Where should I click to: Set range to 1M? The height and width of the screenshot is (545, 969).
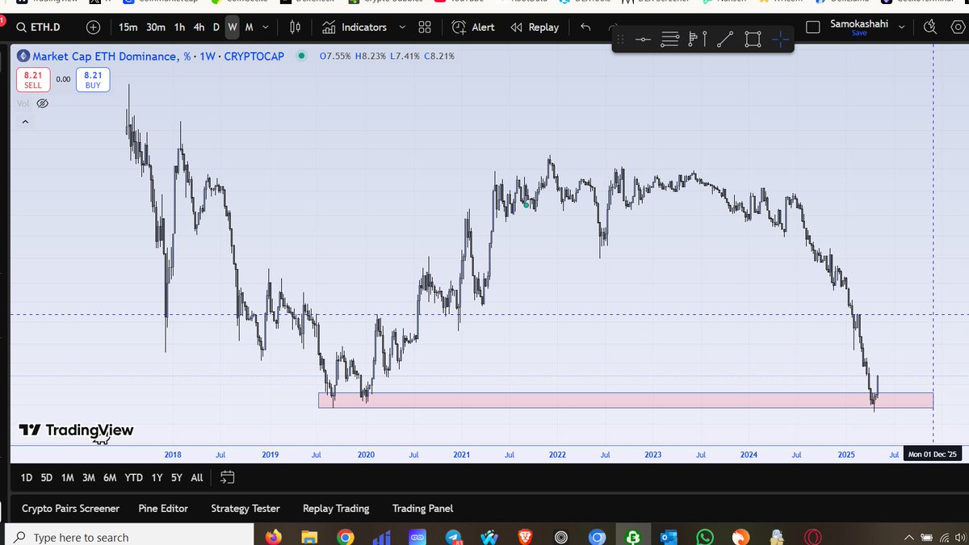pos(68,477)
